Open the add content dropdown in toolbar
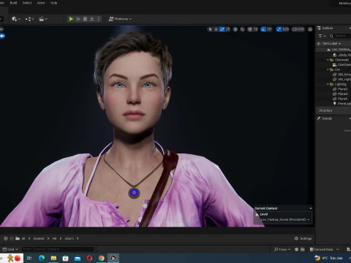Screen dimensions: 351x263 pyautogui.click(x=16, y=19)
